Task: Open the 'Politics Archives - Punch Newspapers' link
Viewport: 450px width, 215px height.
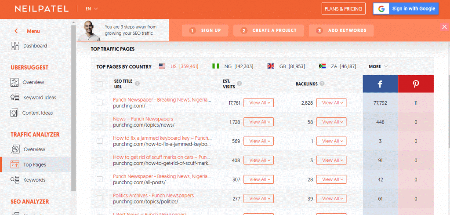Action: tap(153, 196)
